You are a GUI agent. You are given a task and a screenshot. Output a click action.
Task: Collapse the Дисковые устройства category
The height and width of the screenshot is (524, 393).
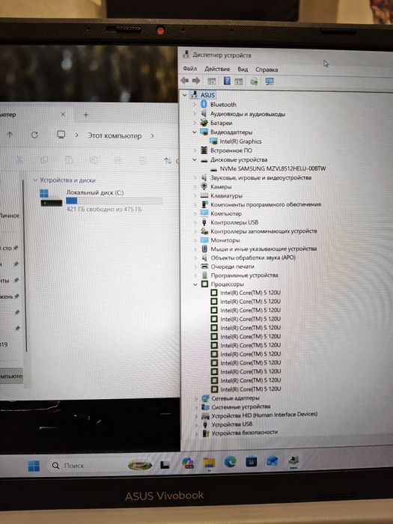[195, 159]
